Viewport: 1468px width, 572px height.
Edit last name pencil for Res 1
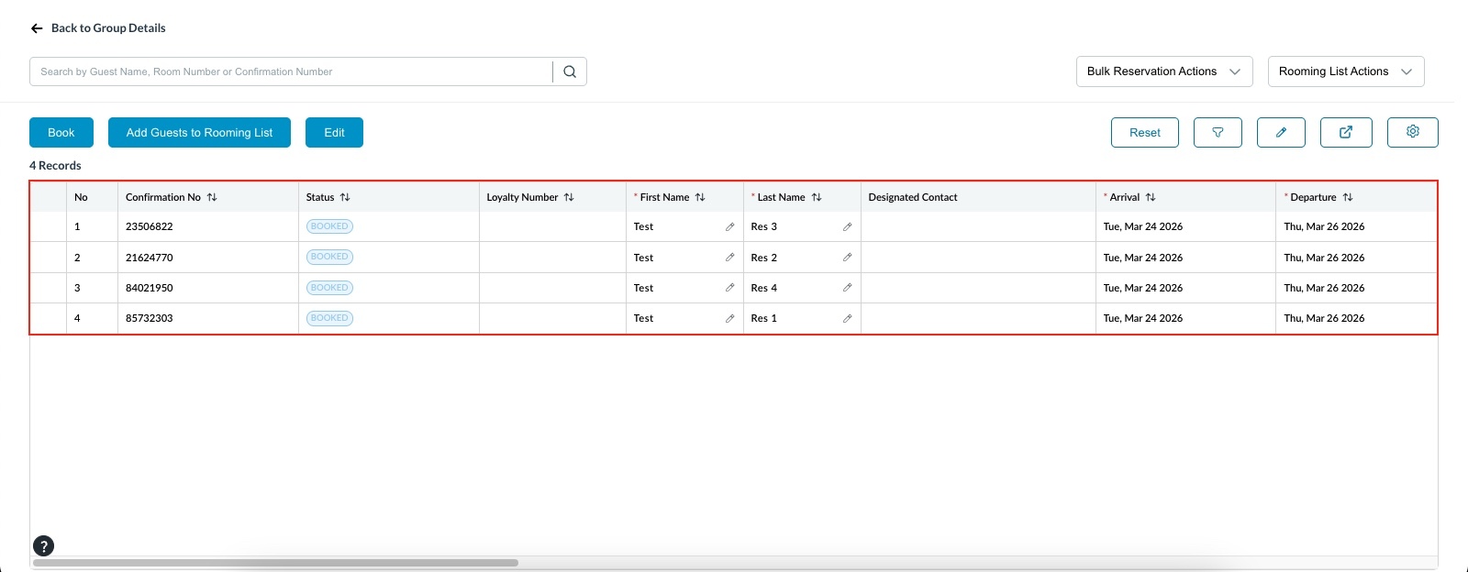point(847,318)
